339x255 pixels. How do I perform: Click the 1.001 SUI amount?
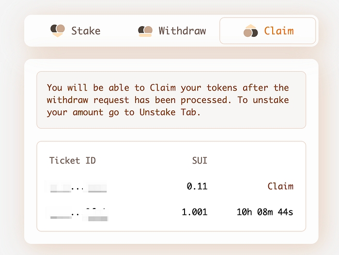(x=195, y=212)
